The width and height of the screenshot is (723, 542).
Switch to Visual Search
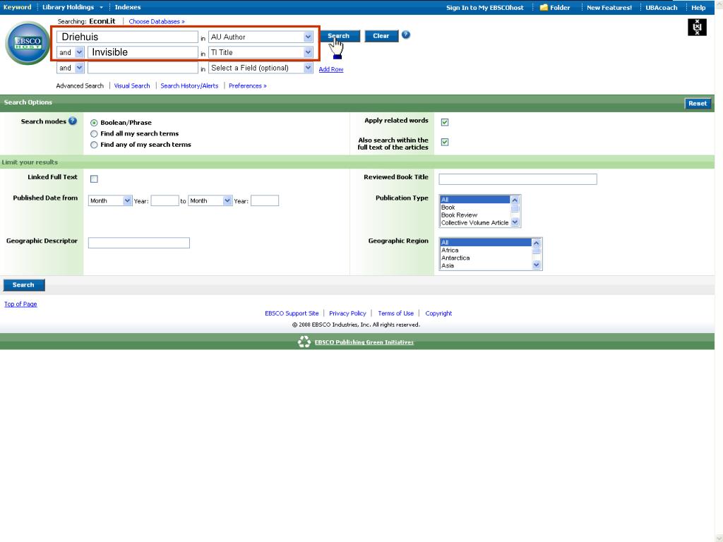tap(132, 85)
